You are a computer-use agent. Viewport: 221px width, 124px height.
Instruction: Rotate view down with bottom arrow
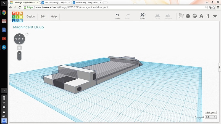pos(19,42)
